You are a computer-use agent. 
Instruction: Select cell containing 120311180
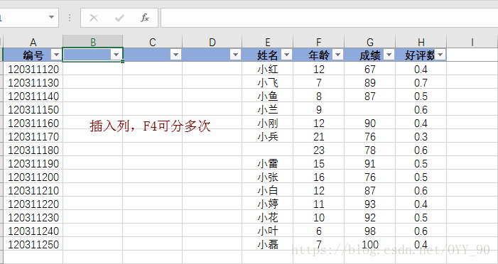click(33, 150)
